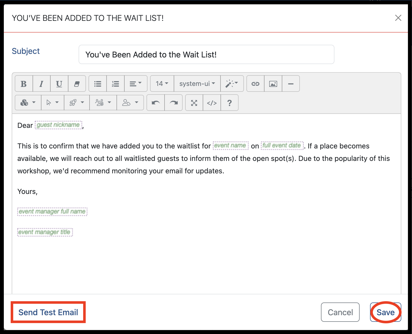Open the system-ui font family dropdown
Viewport: 412px width, 334px height.
(197, 84)
